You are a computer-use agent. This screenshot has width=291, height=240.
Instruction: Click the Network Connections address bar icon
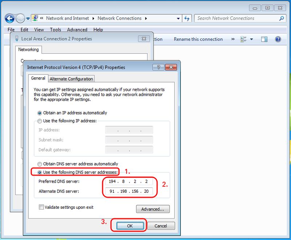coord(35,18)
